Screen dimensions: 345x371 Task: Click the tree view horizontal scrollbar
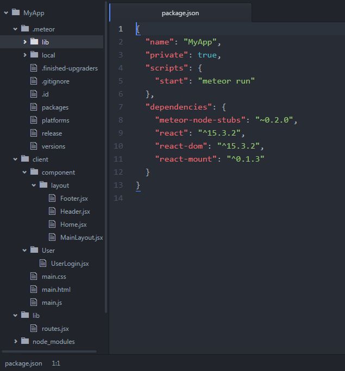pyautogui.click(x=49, y=351)
